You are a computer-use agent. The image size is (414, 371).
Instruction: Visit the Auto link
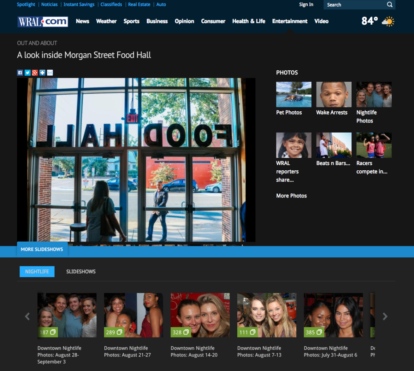pos(161,4)
